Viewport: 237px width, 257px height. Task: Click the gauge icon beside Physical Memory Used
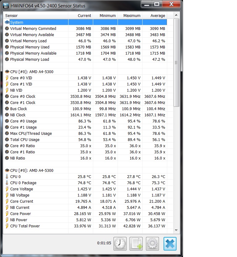pyautogui.click(x=7, y=47)
